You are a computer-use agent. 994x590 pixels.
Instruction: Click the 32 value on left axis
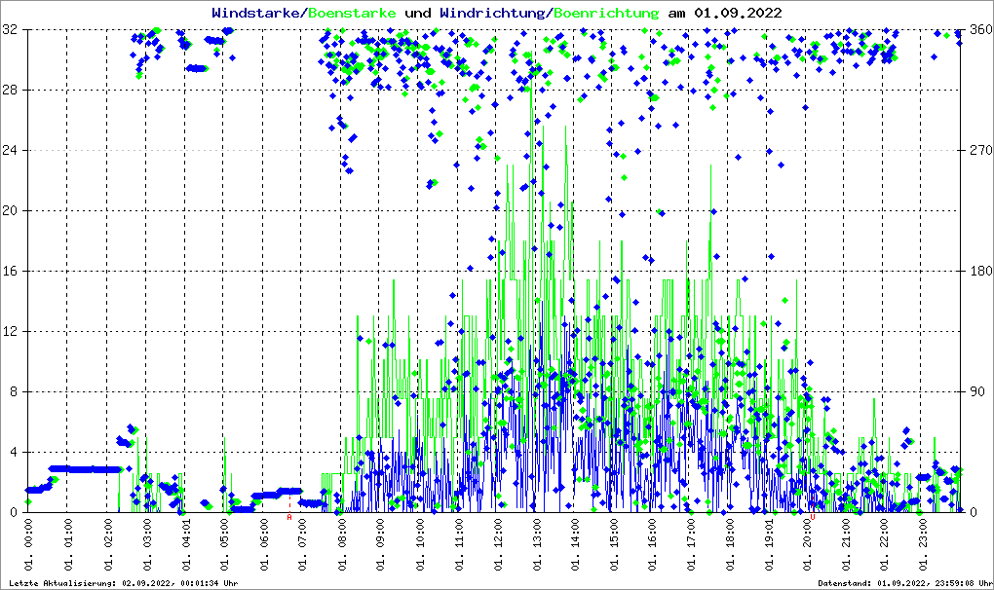coord(10,30)
